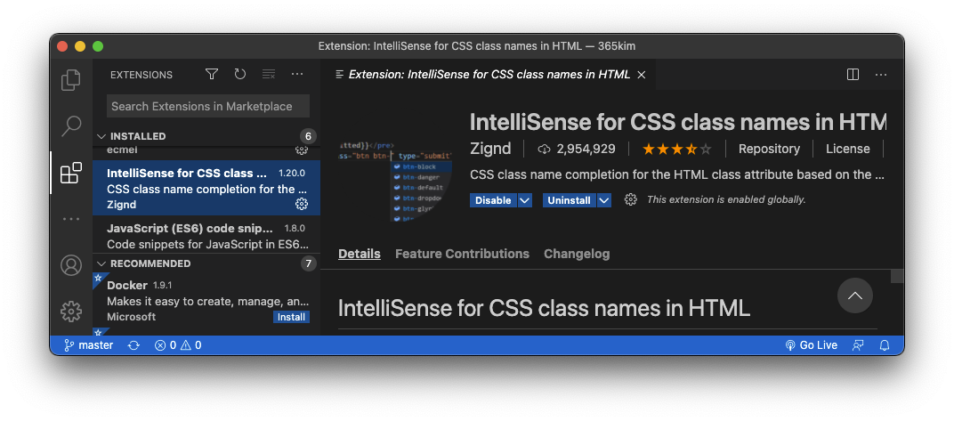Open the Accounts menu icon

71,266
